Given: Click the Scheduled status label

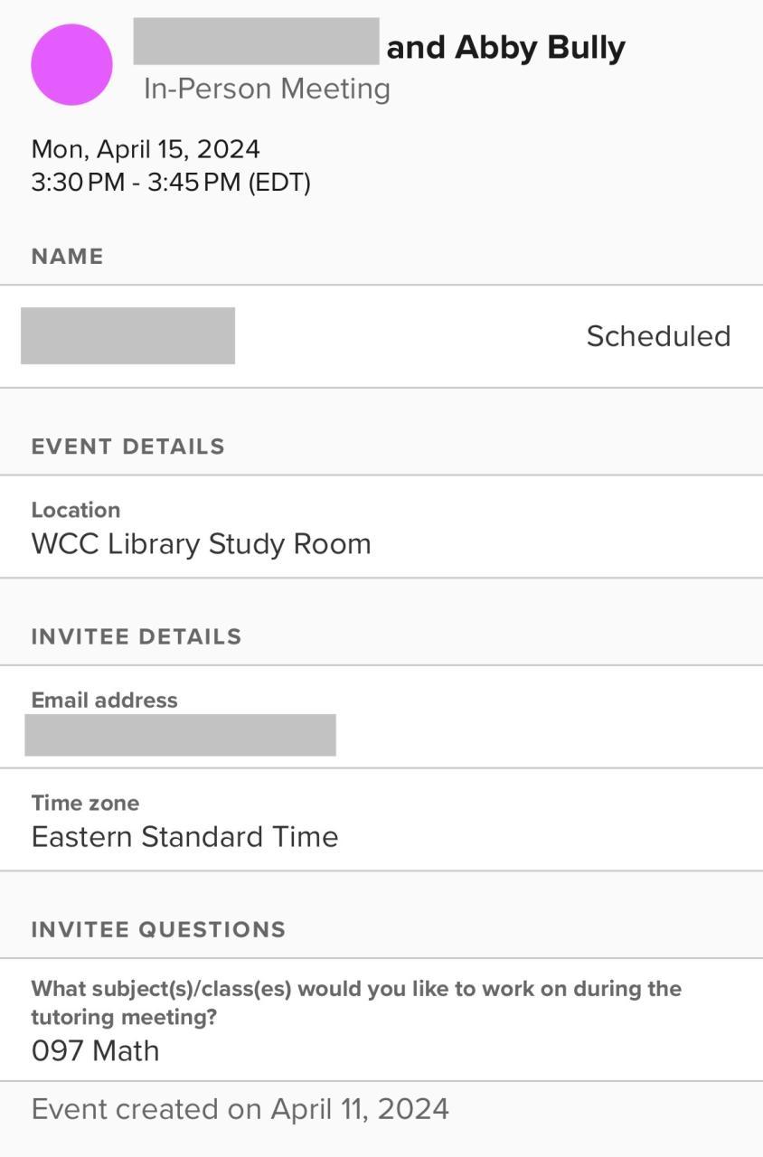Looking at the screenshot, I should (658, 336).
